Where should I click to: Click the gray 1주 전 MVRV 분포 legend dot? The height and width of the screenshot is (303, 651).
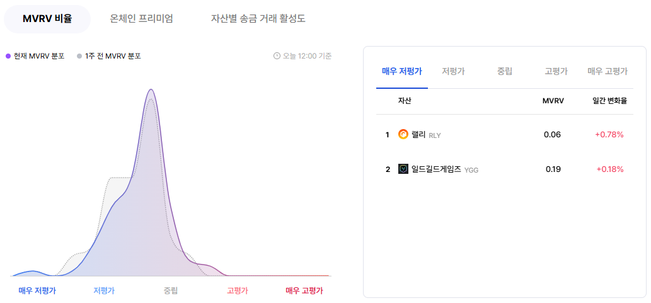point(79,56)
